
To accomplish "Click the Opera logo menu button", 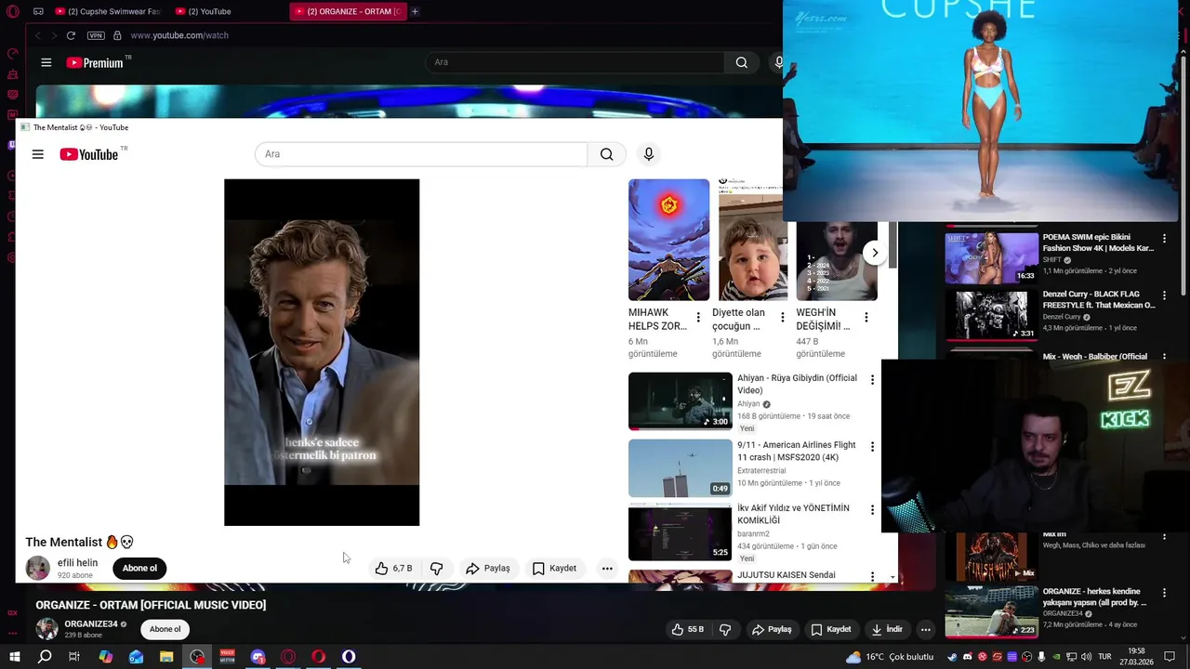I will pos(12,11).
